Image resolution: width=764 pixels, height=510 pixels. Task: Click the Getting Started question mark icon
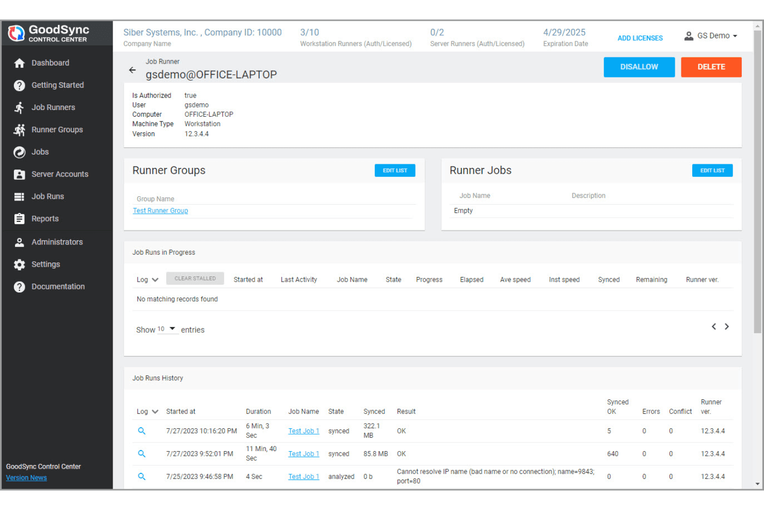tap(19, 85)
